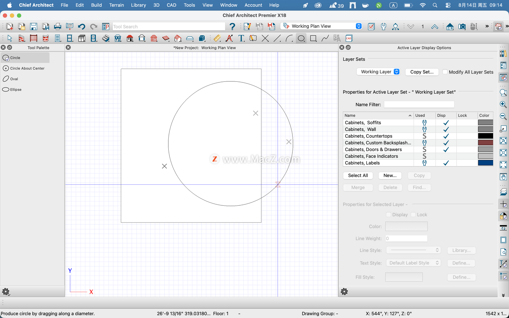Toggle lock for Cabinets, Soffits layer
Image resolution: width=509 pixels, height=318 pixels.
pos(467,123)
